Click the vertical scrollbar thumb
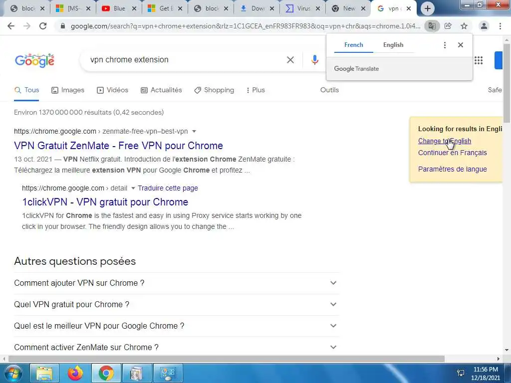This screenshot has height=383, width=511. coord(507,83)
